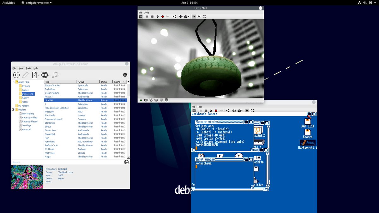Open File menu in Amiga Forever window
379x213 pixels.
coord(14,68)
